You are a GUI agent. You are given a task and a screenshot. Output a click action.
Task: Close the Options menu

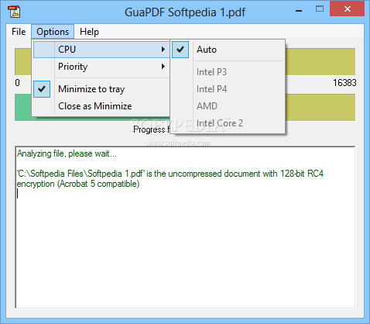(x=53, y=32)
